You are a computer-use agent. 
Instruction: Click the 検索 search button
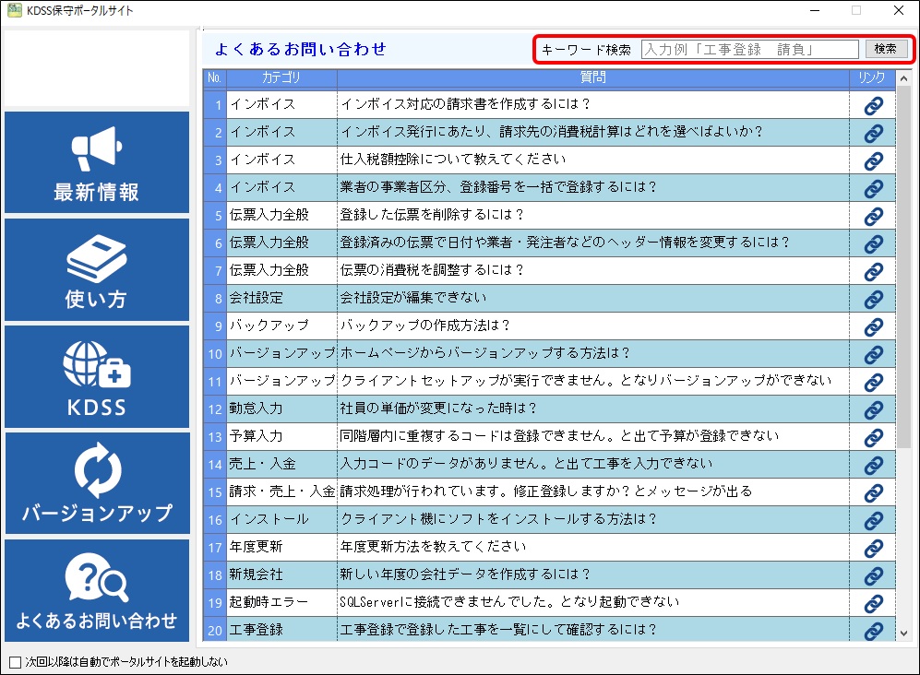click(x=885, y=49)
